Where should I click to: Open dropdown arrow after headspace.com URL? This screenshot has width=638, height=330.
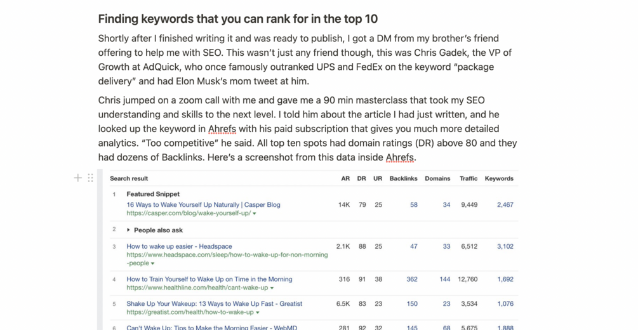152,263
